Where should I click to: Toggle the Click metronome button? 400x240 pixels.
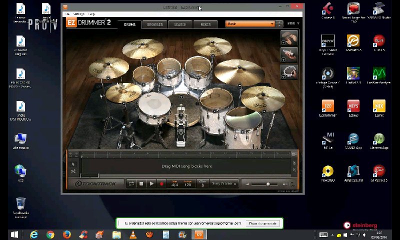click(203, 183)
